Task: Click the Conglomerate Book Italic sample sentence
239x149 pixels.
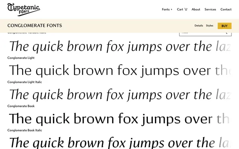Action: click(120, 143)
